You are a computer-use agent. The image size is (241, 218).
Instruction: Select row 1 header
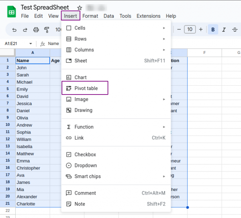(8, 60)
